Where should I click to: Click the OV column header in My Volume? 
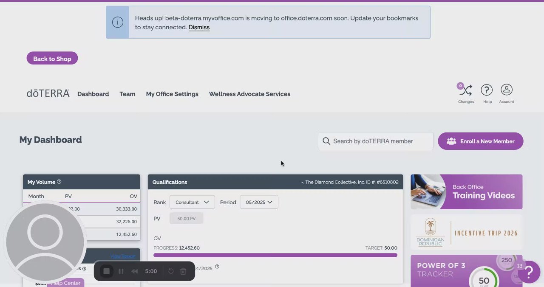tap(133, 196)
